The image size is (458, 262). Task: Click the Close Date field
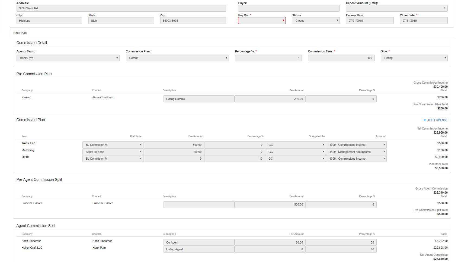423,21
